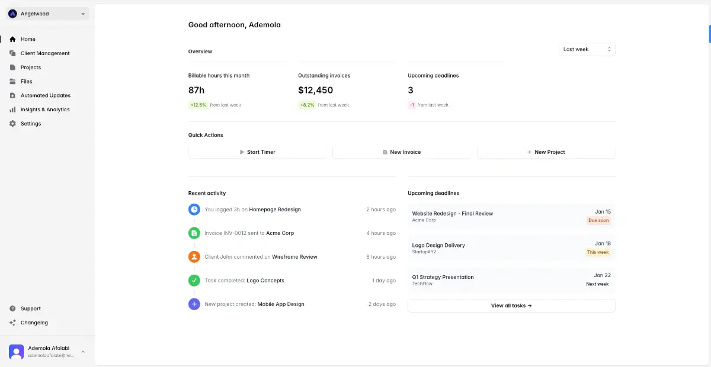This screenshot has width=711, height=367.
Task: Click the +12.5% billable hours badge
Action: (198, 105)
